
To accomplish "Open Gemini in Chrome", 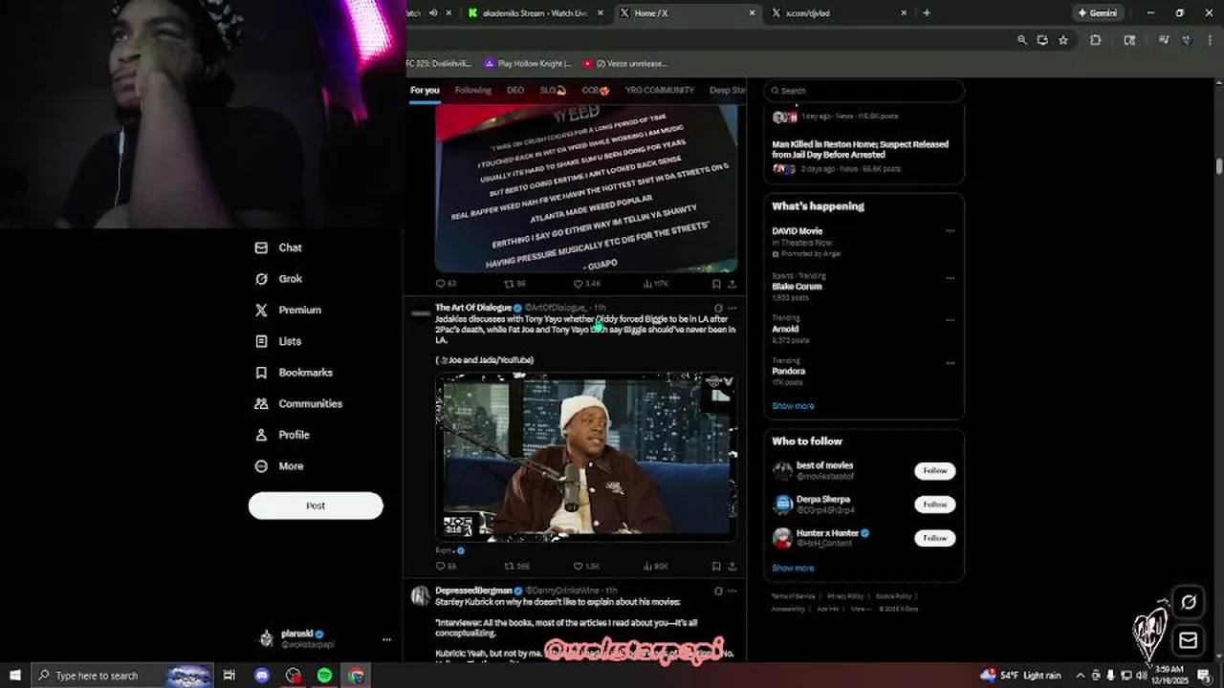I will coord(1096,13).
